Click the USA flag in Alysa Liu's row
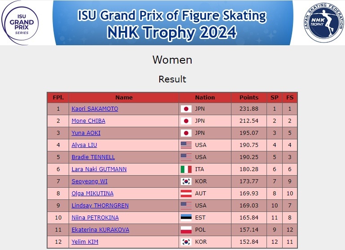The height and width of the screenshot is (250, 345). (x=186, y=145)
